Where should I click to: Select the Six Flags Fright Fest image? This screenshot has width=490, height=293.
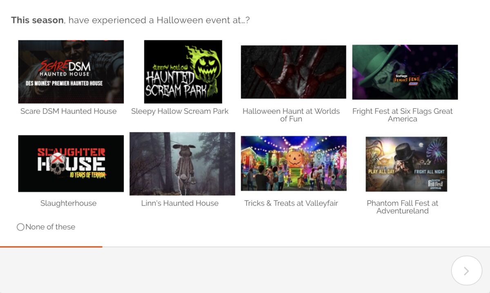click(405, 72)
